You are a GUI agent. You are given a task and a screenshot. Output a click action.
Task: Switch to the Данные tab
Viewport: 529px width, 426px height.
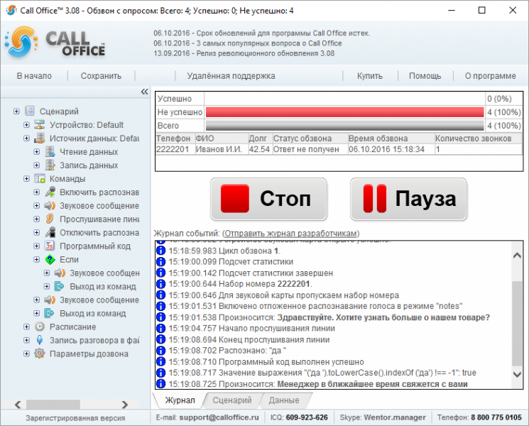(284, 400)
